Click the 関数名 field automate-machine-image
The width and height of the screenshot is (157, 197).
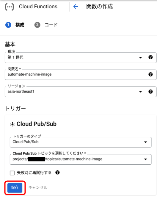81,75
